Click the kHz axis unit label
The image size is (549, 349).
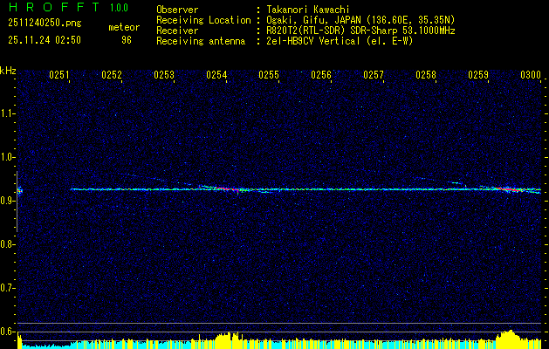coord(8,70)
